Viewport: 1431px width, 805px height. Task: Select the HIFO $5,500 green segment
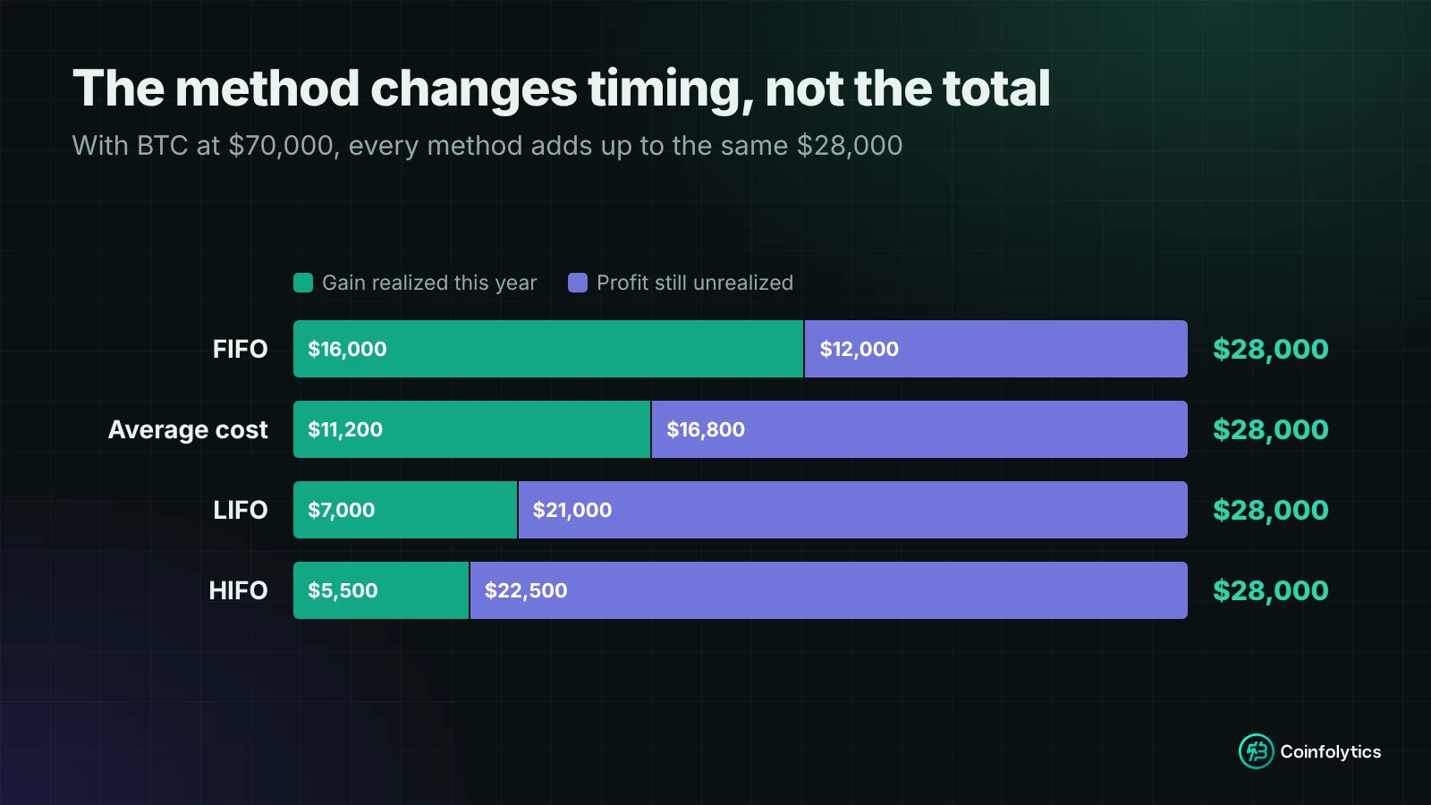pyautogui.click(x=381, y=590)
